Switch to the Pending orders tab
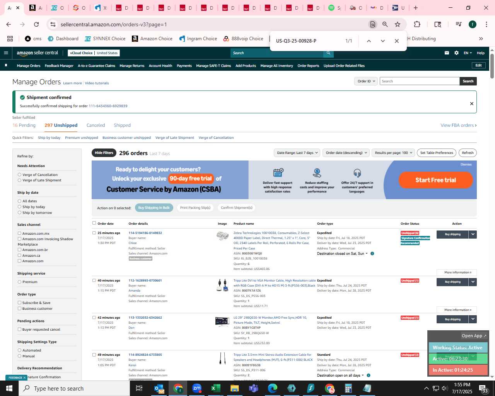 click(x=24, y=125)
